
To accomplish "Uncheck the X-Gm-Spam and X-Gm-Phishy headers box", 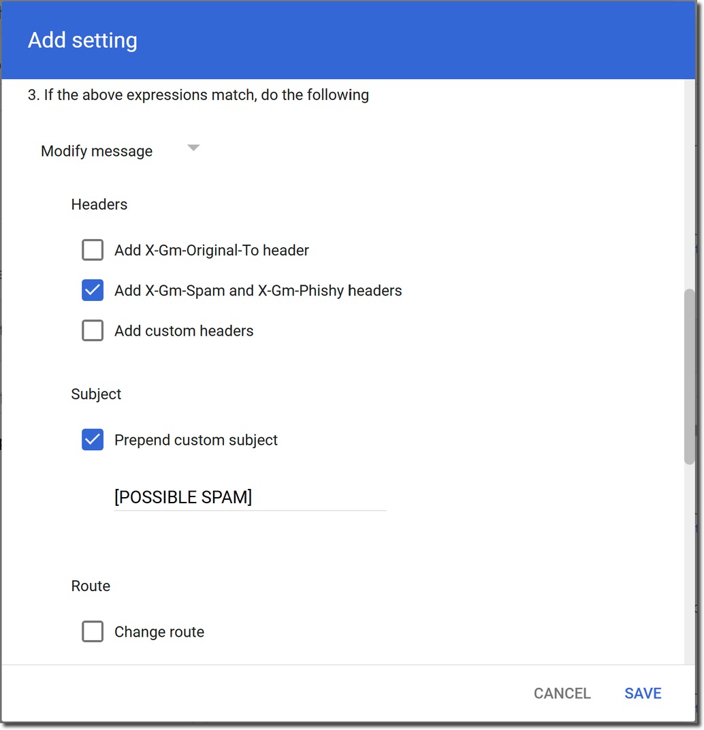I will click(93, 291).
